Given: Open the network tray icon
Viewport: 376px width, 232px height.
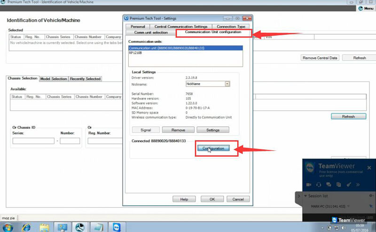Looking at the screenshot, I should click(337, 228).
